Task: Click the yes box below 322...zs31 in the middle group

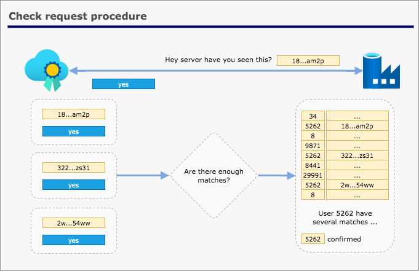Action: click(x=74, y=185)
